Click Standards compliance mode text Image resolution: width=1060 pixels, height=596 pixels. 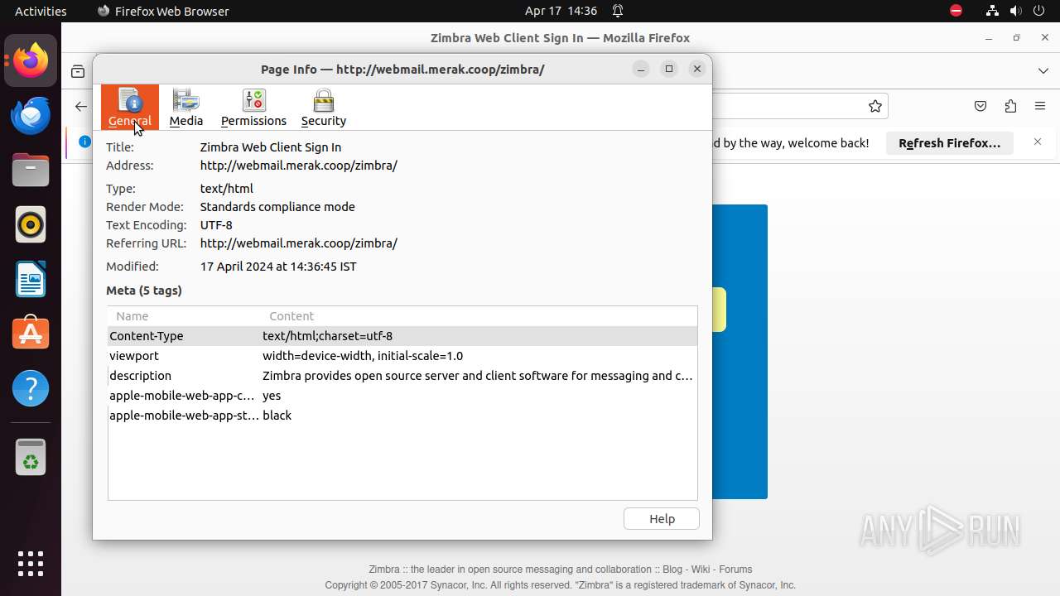(277, 207)
